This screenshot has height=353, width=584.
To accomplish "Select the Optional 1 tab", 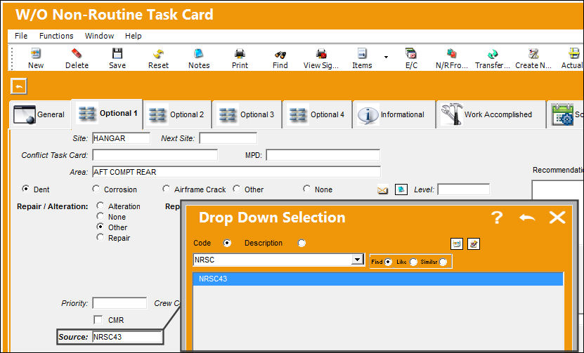I will 107,114.
